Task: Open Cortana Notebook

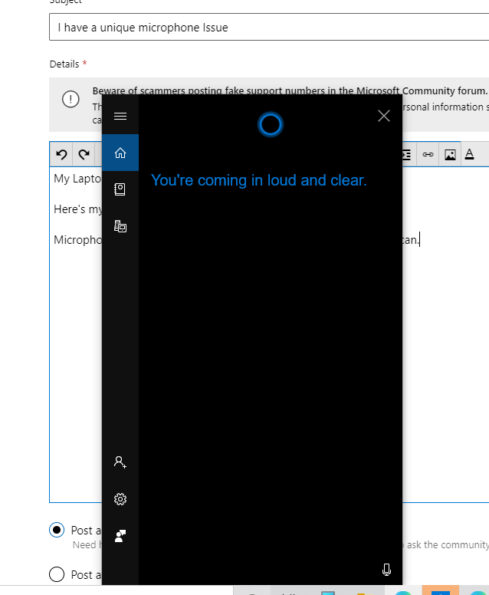Action: click(120, 189)
